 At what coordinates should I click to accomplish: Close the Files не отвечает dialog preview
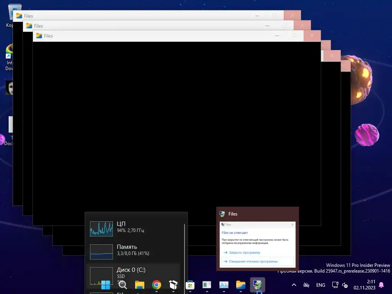(292, 224)
